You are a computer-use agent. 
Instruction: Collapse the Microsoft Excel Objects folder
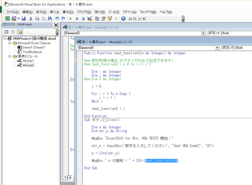(x=9, y=43)
